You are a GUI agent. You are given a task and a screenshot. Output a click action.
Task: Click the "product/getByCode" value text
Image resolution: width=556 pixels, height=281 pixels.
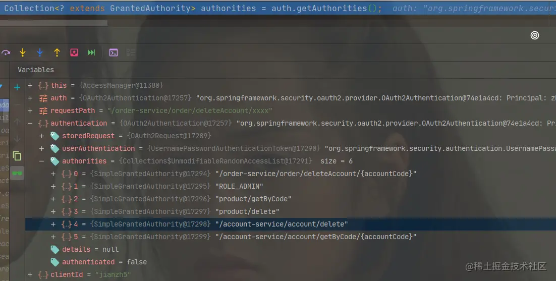253,199
